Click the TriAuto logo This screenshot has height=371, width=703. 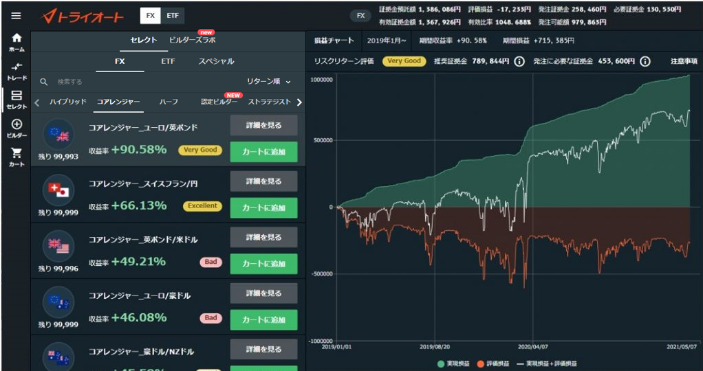83,16
